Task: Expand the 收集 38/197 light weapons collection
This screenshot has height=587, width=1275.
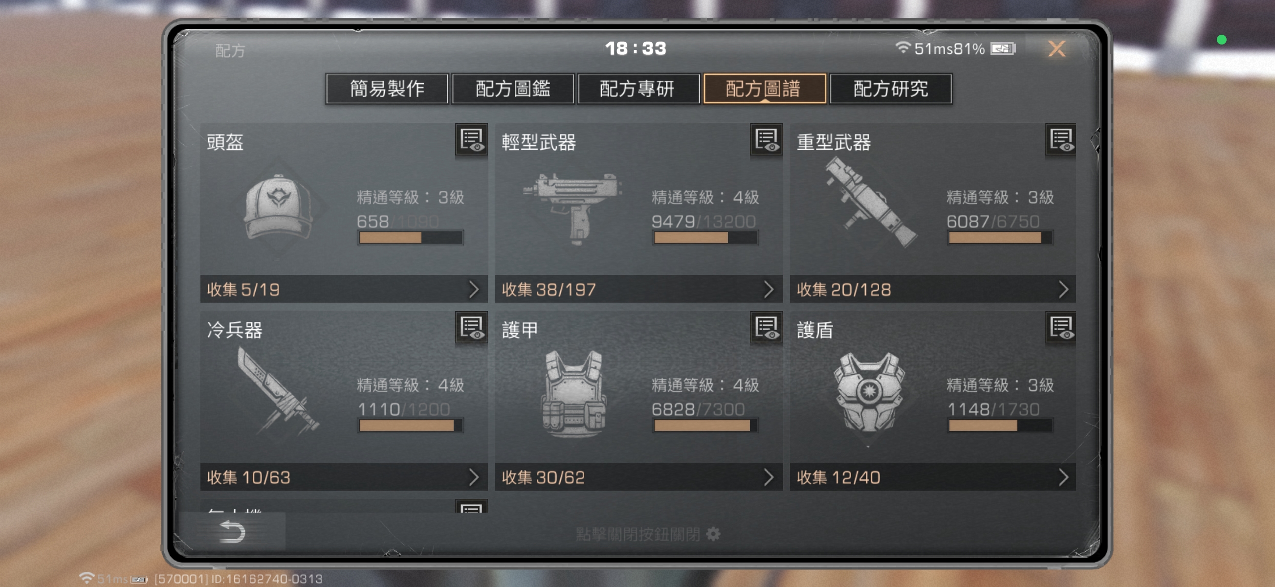Action: pyautogui.click(x=638, y=289)
